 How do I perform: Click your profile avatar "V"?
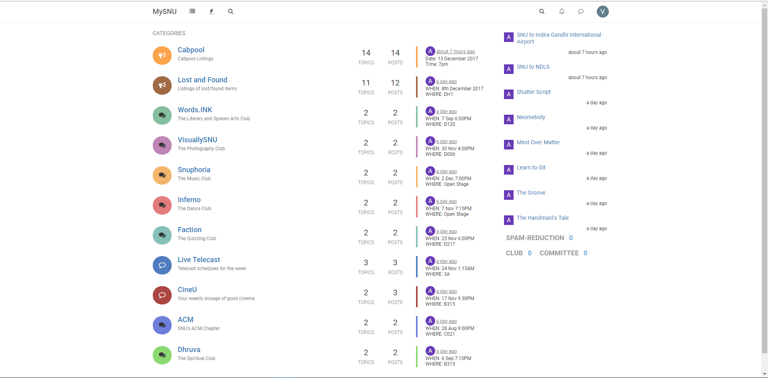click(x=602, y=12)
